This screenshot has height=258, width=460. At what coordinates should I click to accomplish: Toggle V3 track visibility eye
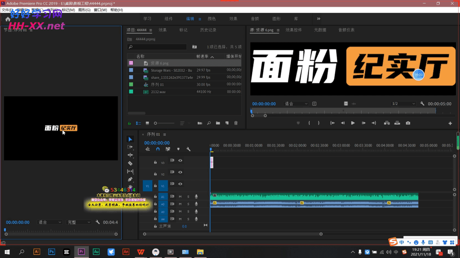181,161
